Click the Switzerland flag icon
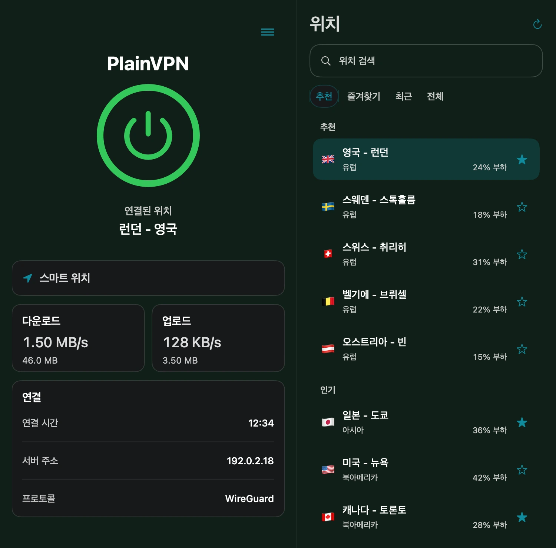 (328, 254)
